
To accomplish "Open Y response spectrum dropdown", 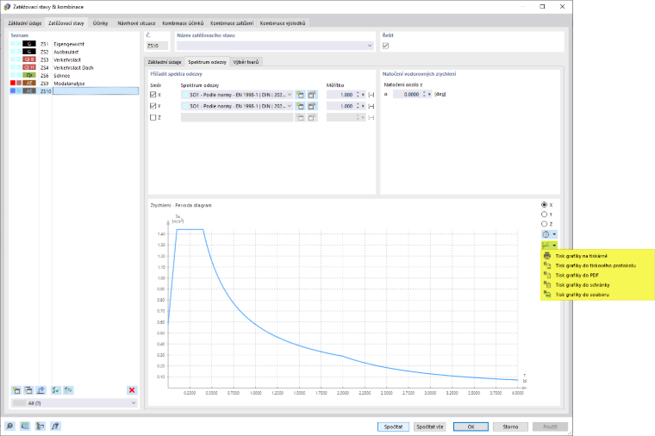I will (x=289, y=106).
